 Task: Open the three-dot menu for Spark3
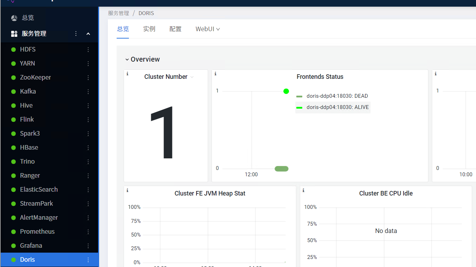[88, 133]
